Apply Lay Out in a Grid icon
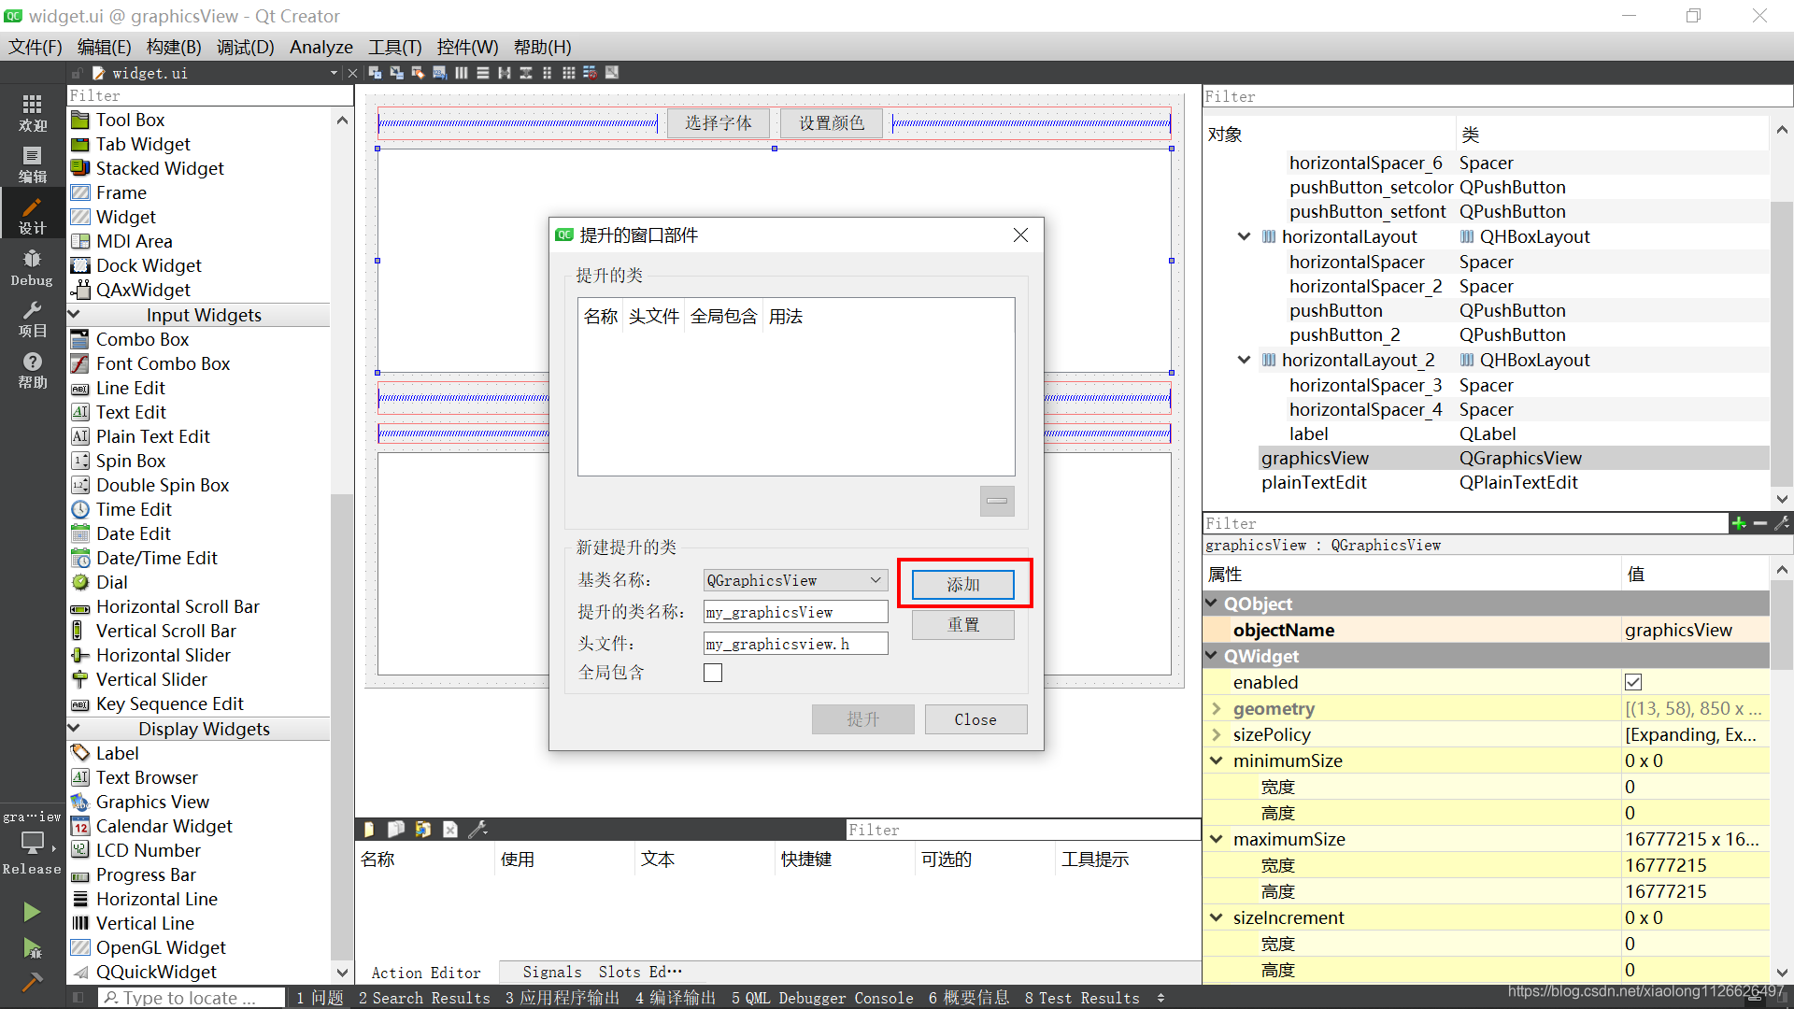Screen dimensions: 1794x1009 coord(568,73)
